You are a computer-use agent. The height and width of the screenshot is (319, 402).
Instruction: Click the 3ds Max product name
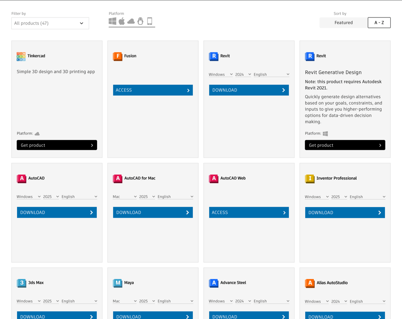pos(36,283)
